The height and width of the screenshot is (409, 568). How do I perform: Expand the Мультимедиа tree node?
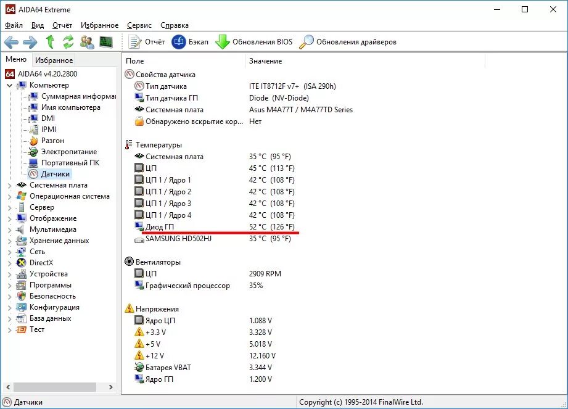[10, 230]
